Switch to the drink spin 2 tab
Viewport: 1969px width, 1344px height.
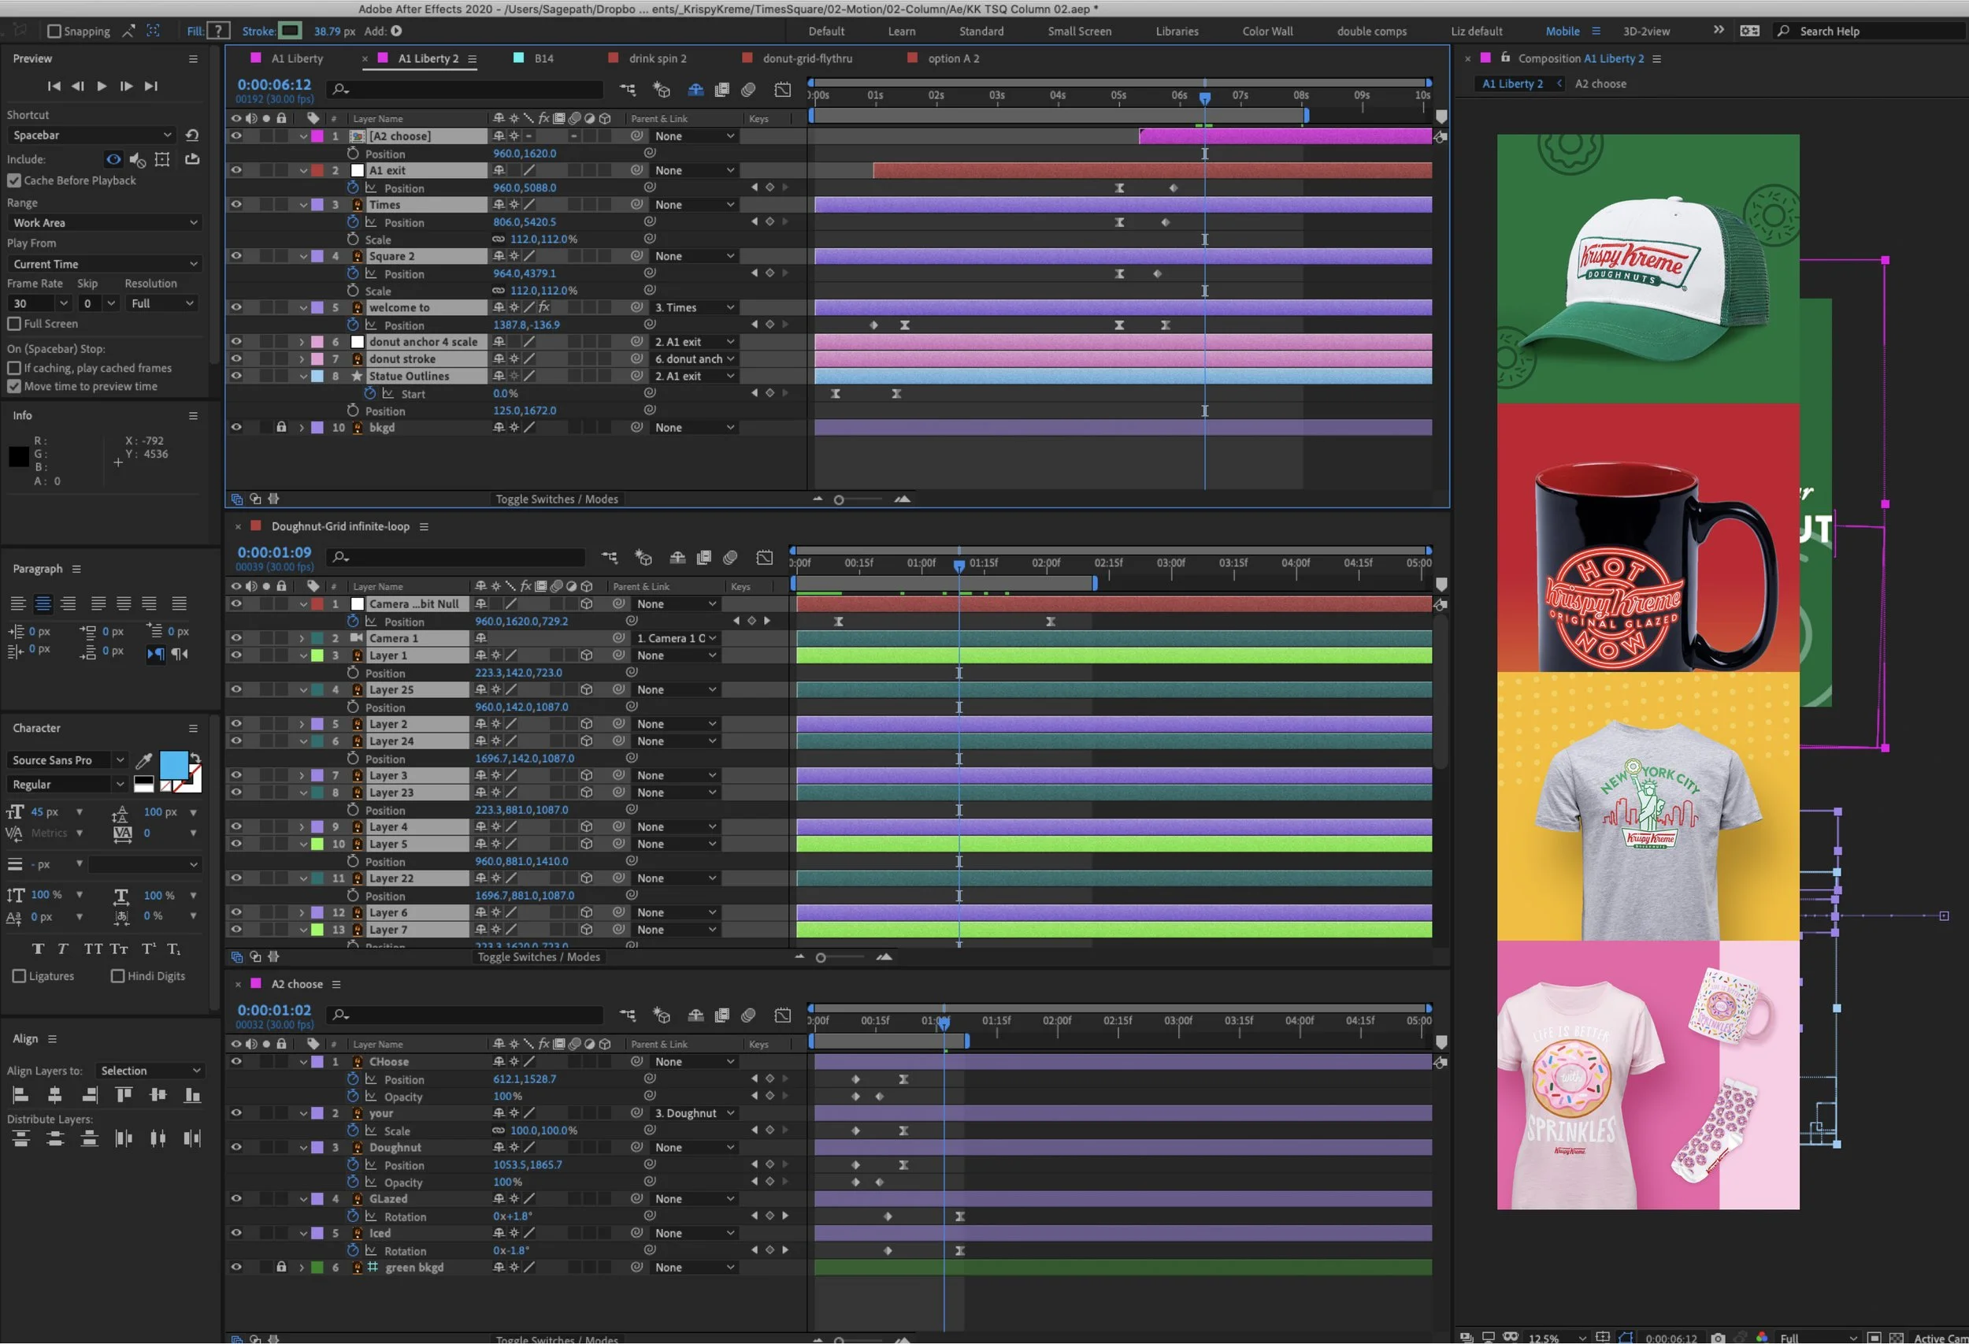657,58
